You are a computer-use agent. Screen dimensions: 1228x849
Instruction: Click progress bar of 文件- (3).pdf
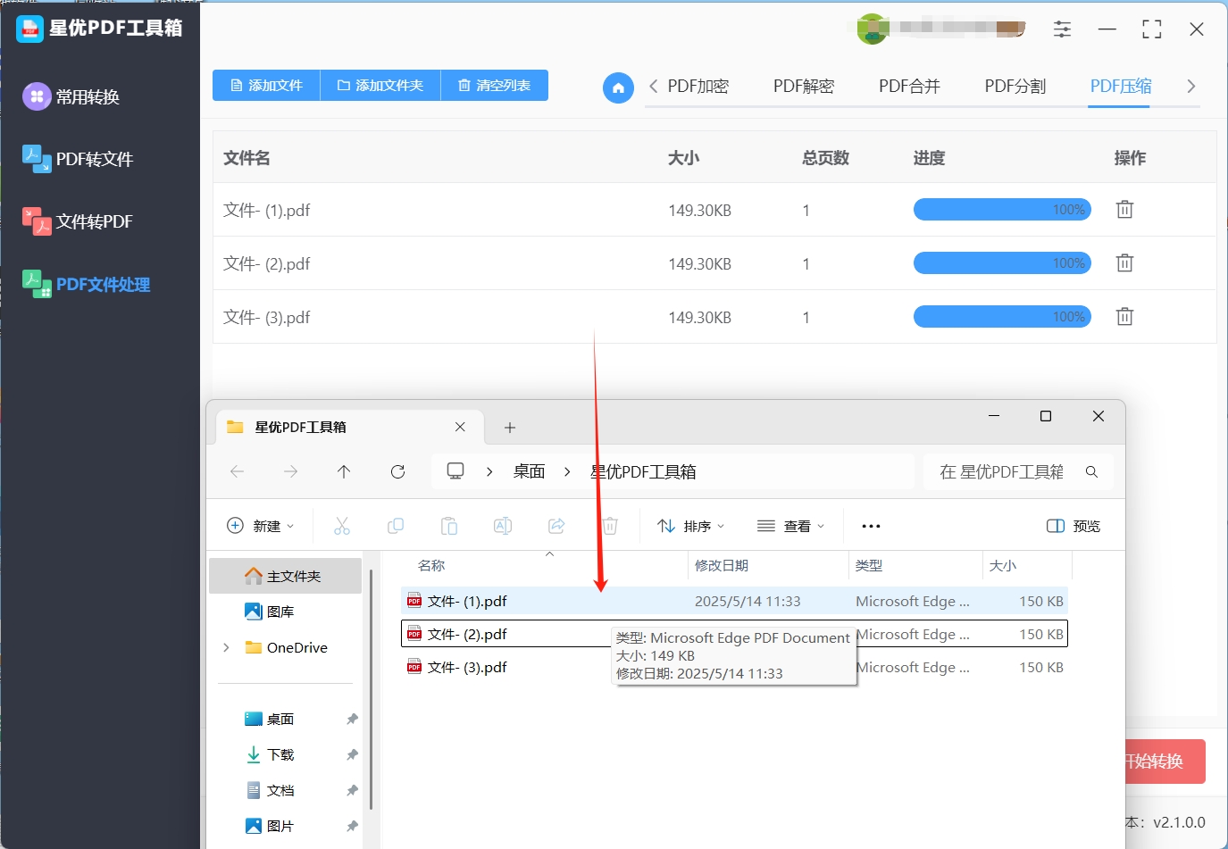pos(1002,317)
